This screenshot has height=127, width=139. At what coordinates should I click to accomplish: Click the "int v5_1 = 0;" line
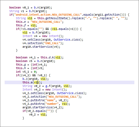click(x=27, y=72)
